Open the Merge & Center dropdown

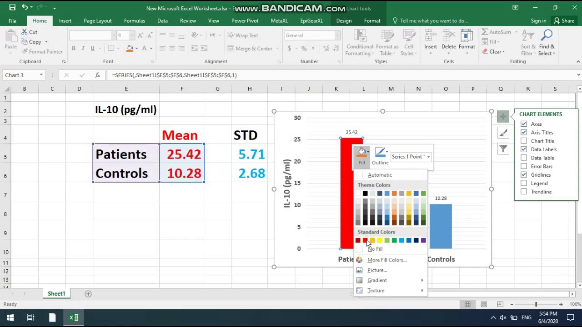[x=276, y=49]
